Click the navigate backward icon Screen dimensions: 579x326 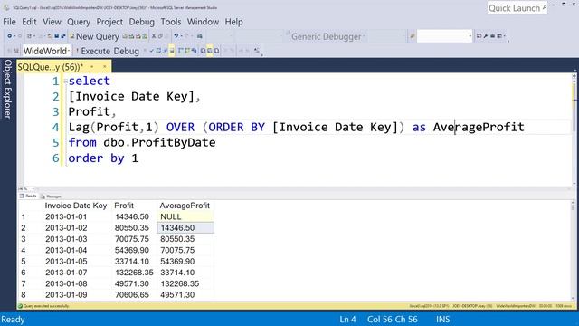click(10, 36)
